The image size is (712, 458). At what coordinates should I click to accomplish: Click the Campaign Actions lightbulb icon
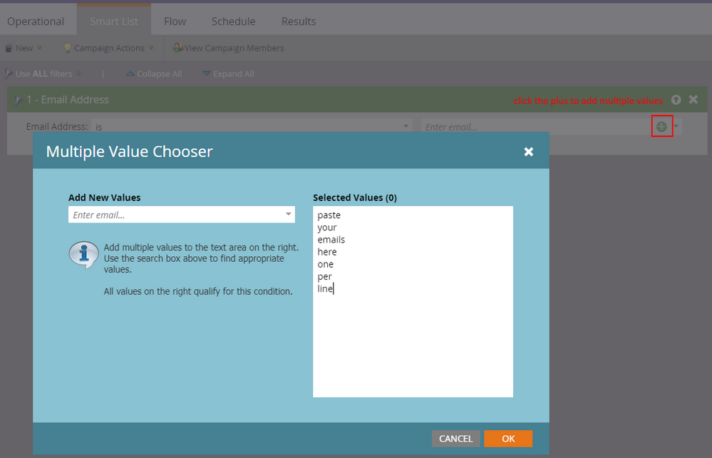(x=68, y=48)
